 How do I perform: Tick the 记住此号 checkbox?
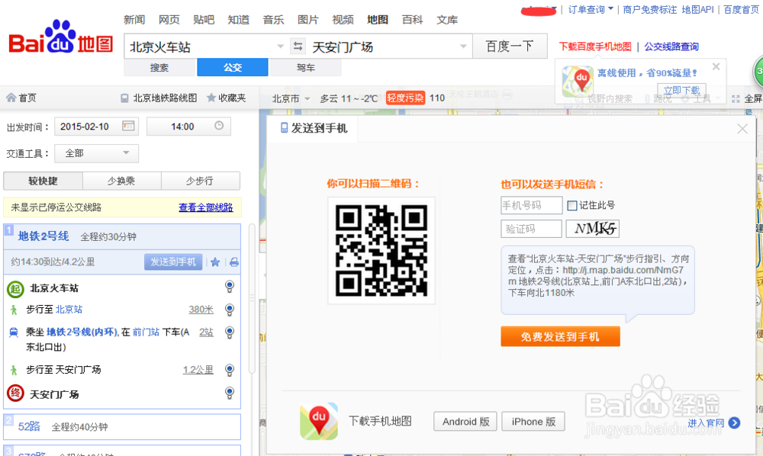(x=572, y=206)
